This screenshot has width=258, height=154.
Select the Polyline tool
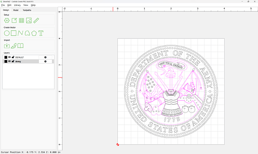point(21,33)
